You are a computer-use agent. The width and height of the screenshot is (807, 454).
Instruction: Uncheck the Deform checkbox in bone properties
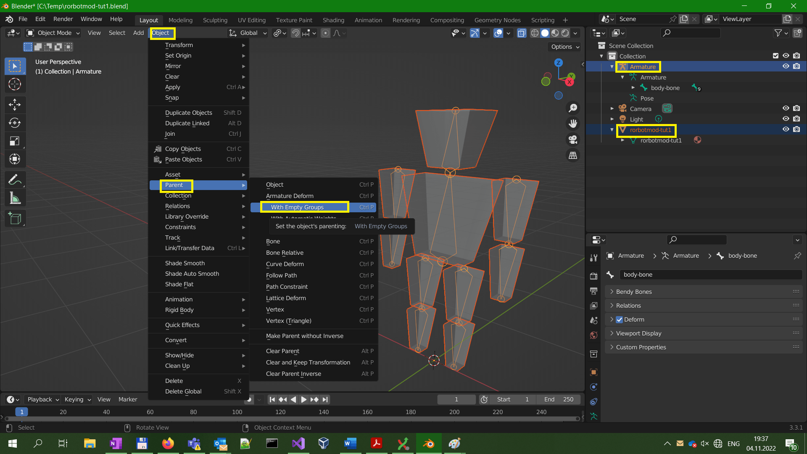pyautogui.click(x=620, y=319)
